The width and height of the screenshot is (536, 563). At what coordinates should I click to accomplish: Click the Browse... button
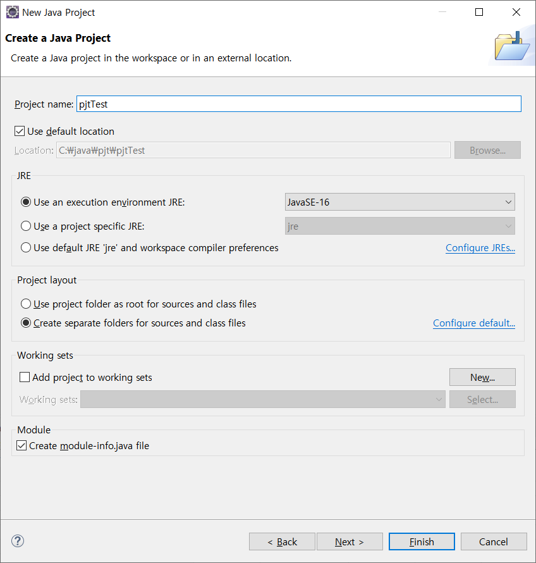pos(487,150)
